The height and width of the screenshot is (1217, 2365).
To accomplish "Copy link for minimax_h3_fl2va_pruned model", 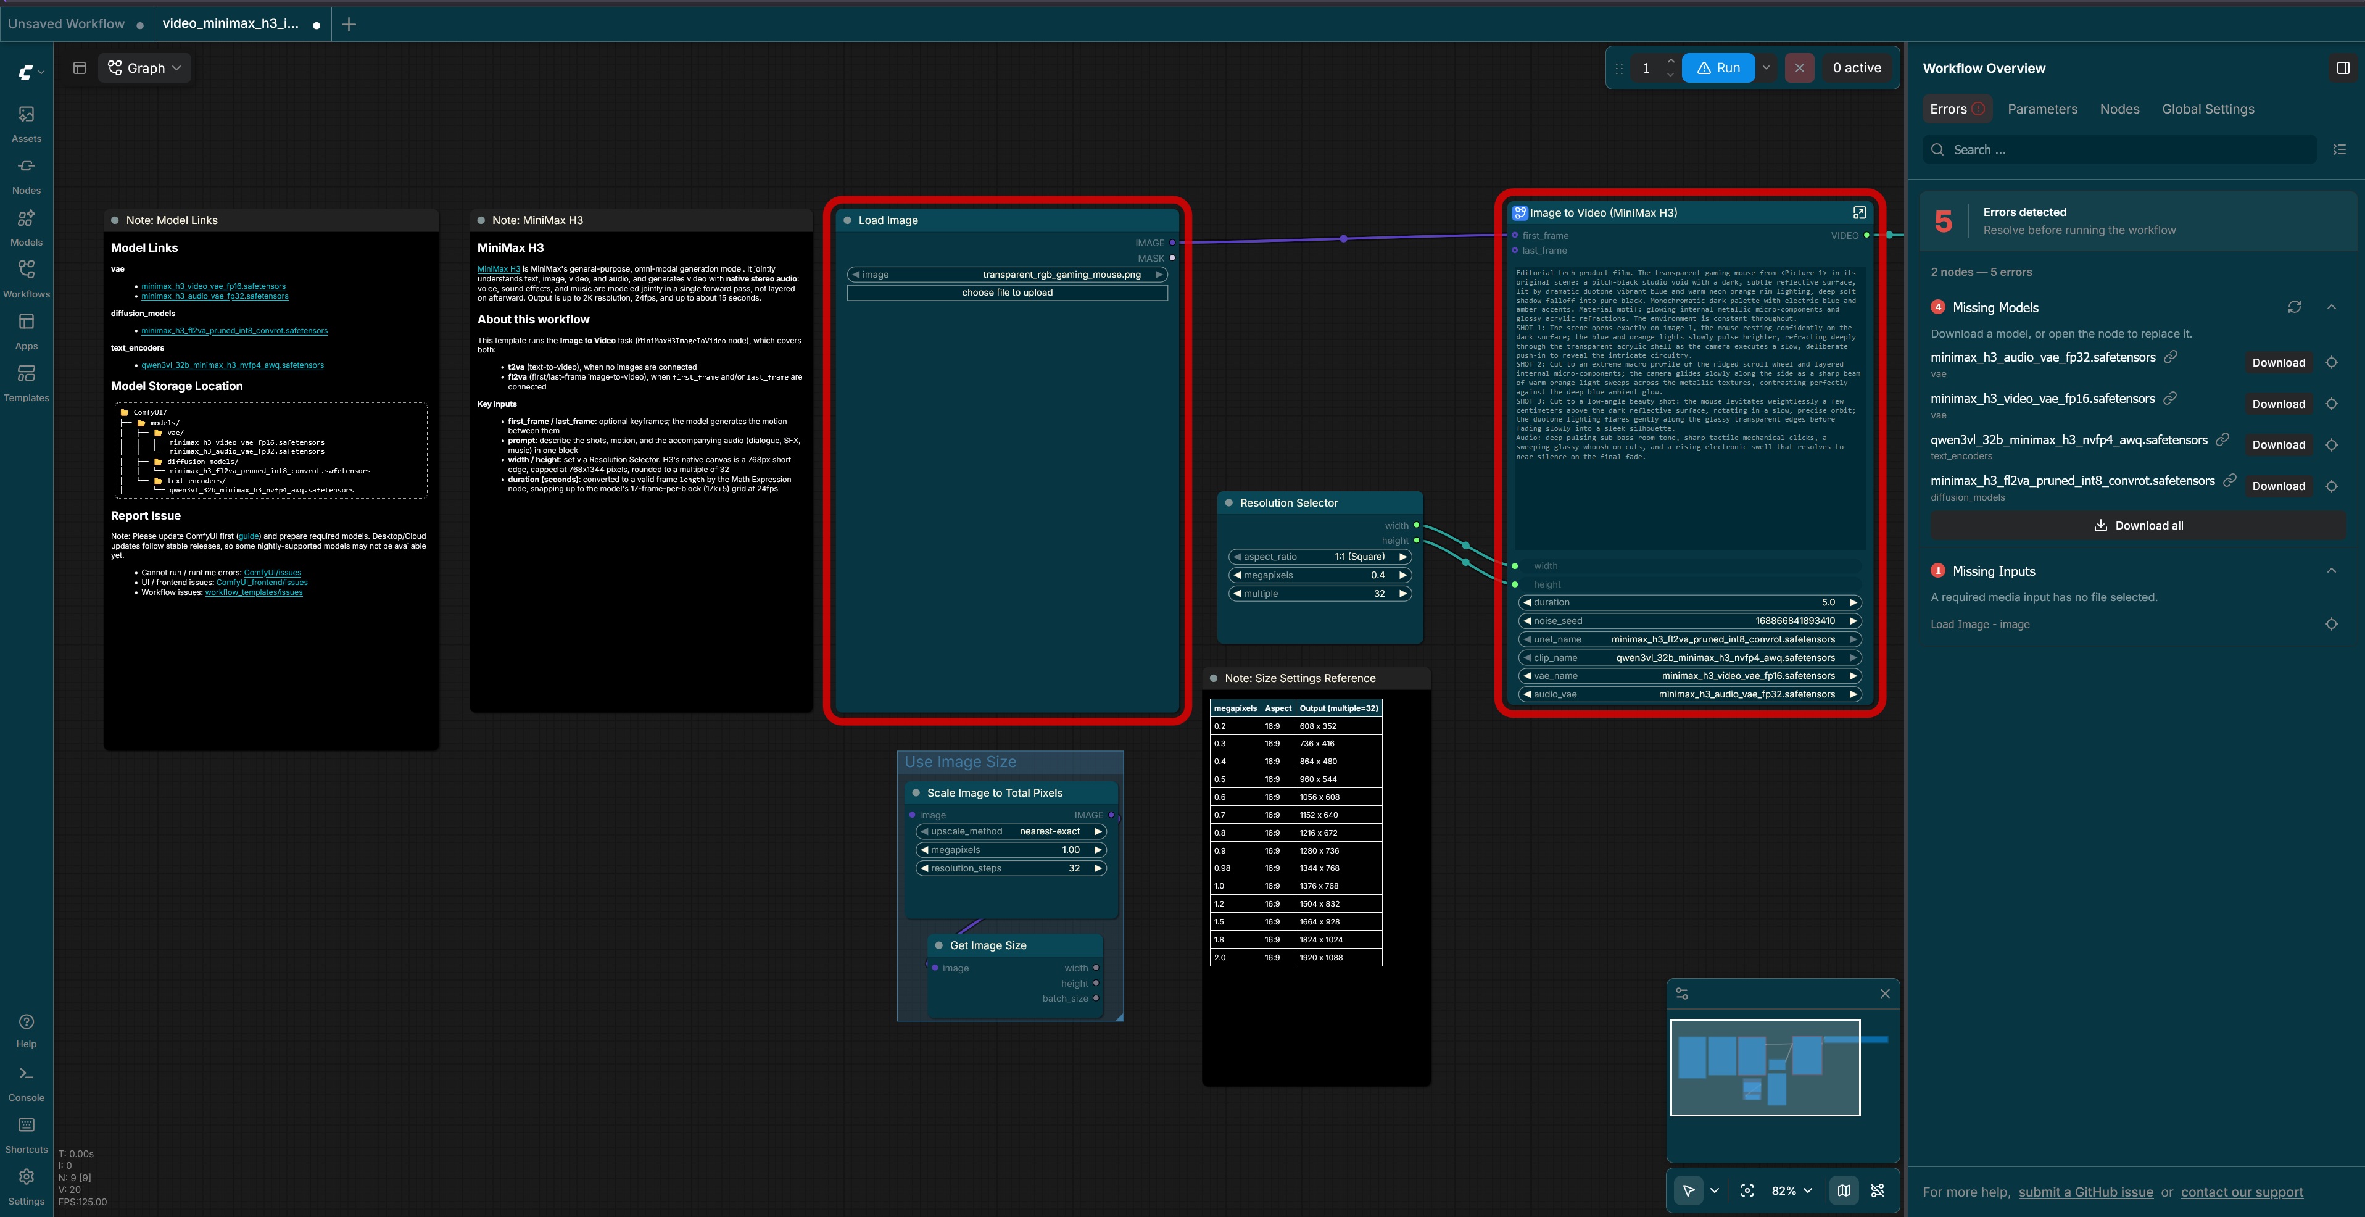I will tap(2229, 480).
